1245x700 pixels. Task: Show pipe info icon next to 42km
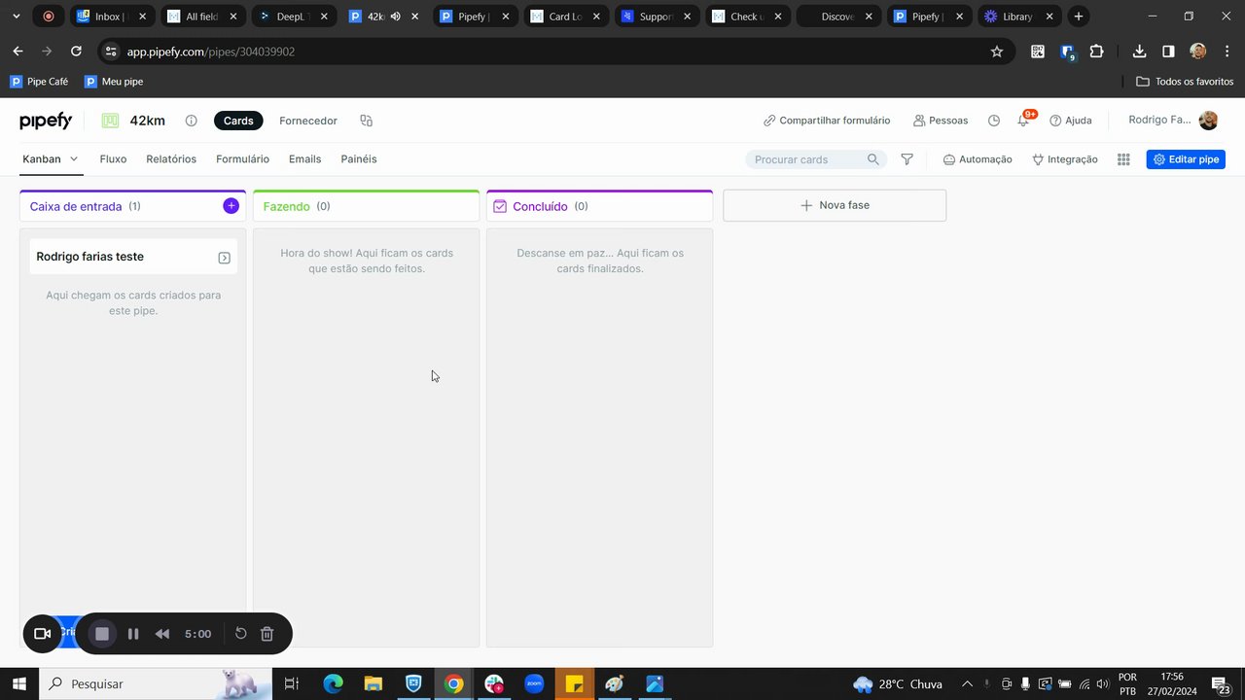[x=191, y=121]
